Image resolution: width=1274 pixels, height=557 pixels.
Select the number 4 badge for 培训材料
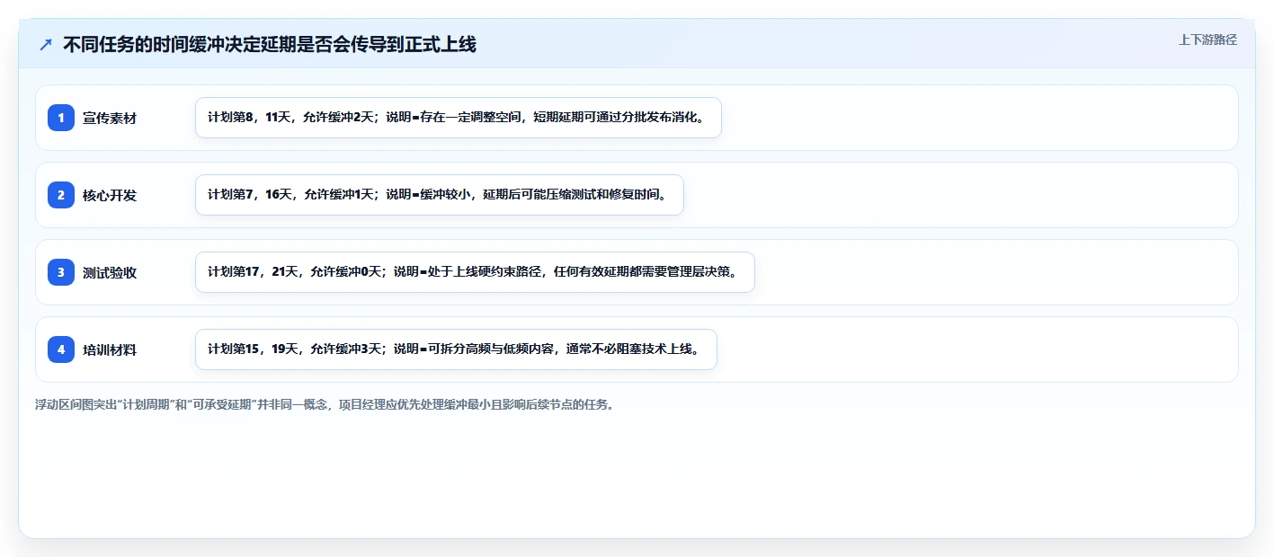coord(61,349)
